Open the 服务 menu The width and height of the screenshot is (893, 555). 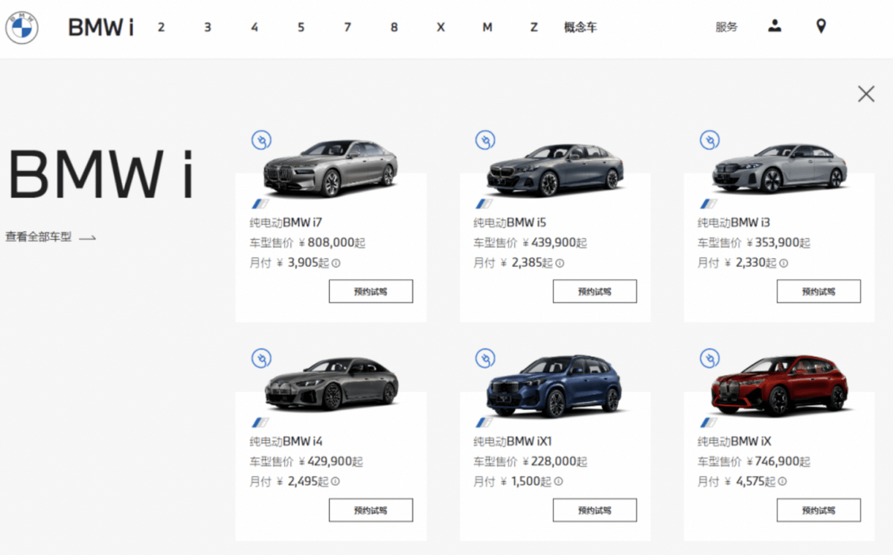(726, 28)
